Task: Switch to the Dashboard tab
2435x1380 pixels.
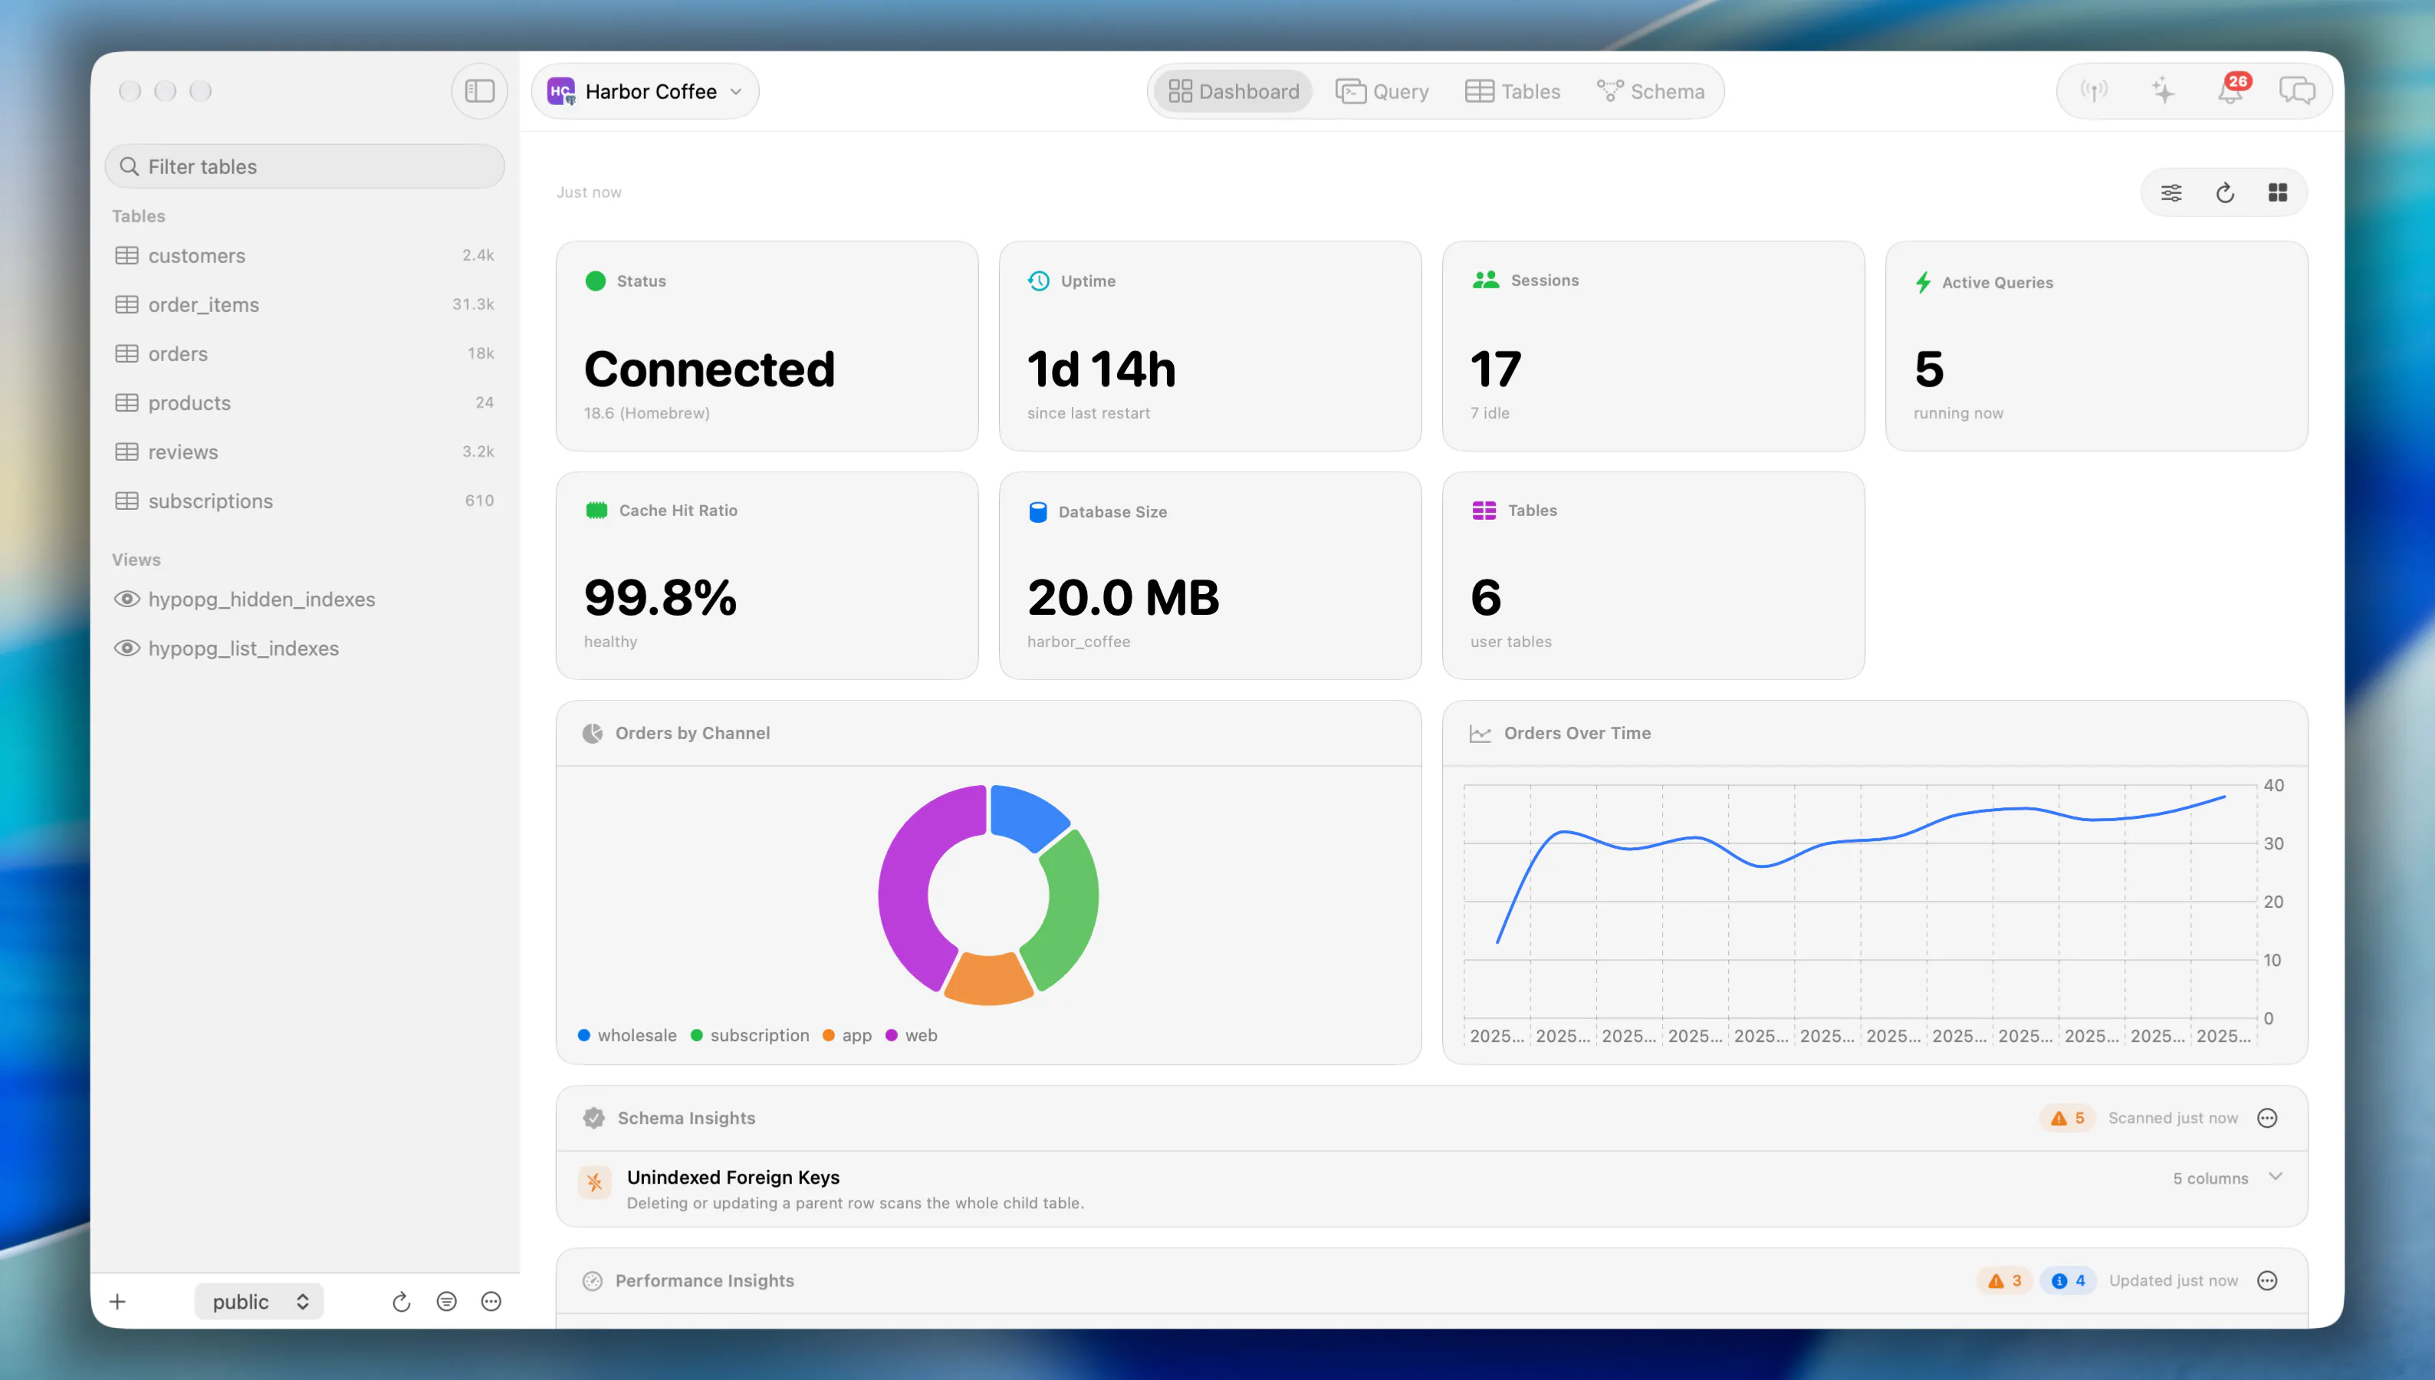Action: tap(1233, 91)
